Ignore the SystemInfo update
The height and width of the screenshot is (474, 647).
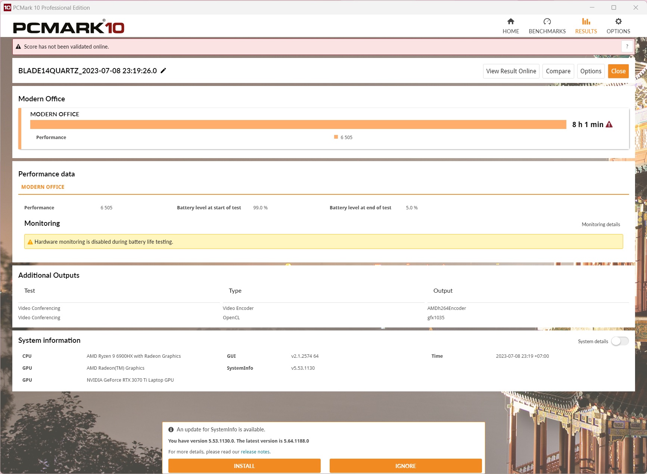coord(405,466)
